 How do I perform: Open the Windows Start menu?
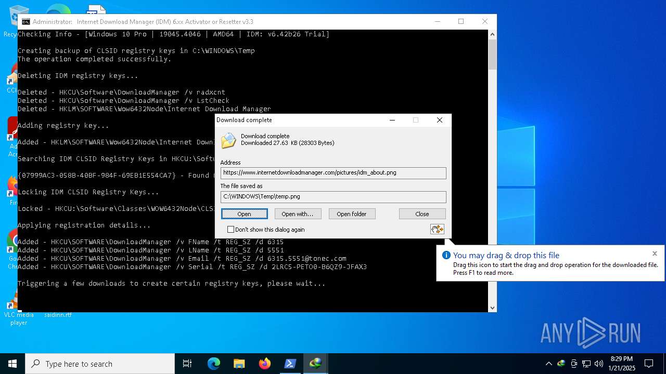pyautogui.click(x=12, y=364)
